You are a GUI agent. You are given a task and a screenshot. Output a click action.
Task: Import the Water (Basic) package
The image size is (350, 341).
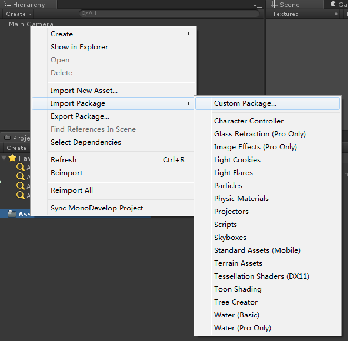point(268,315)
